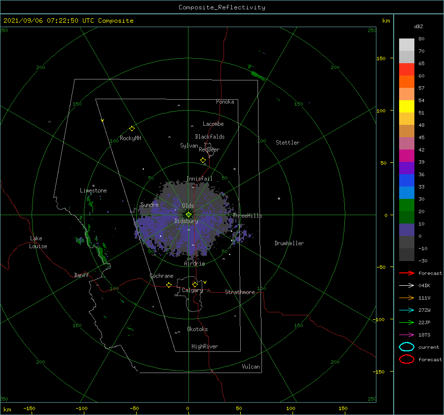Click the -150 tick on bottom axis
Viewport: 444px width, 415px height.
coord(29,408)
